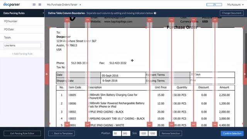This screenshot has height=139, width=247.
Task: Click bottom minus handle of second column line
Action: click(88, 124)
